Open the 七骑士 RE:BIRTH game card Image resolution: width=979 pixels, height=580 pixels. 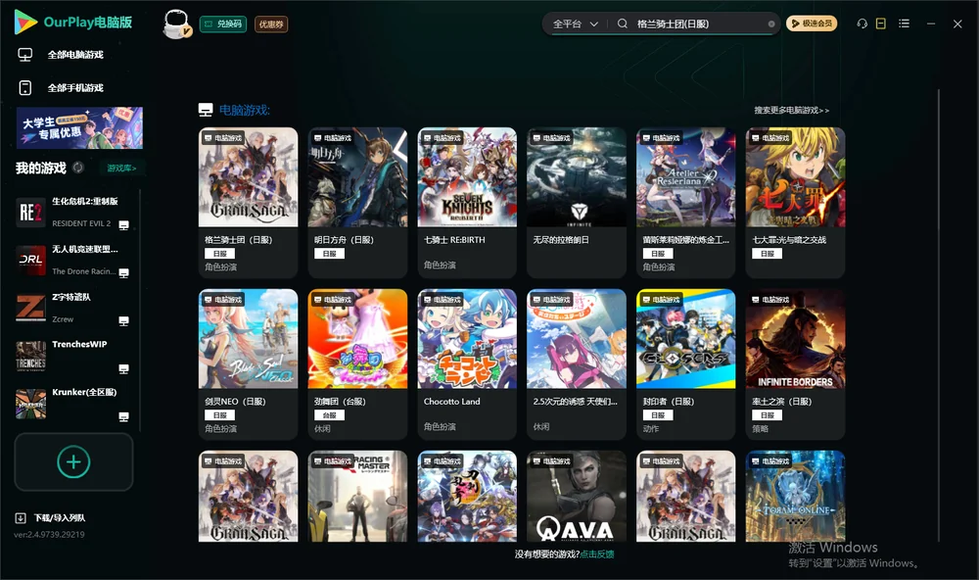467,203
